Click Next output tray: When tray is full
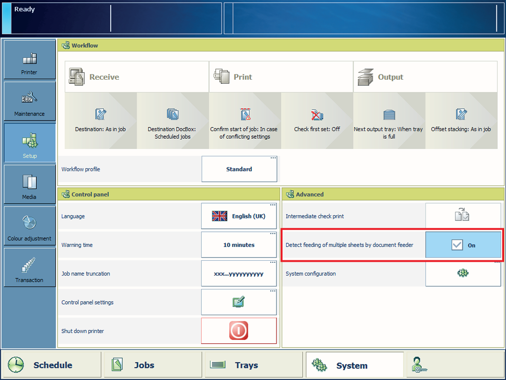This screenshot has height=380, width=506. pos(389,120)
